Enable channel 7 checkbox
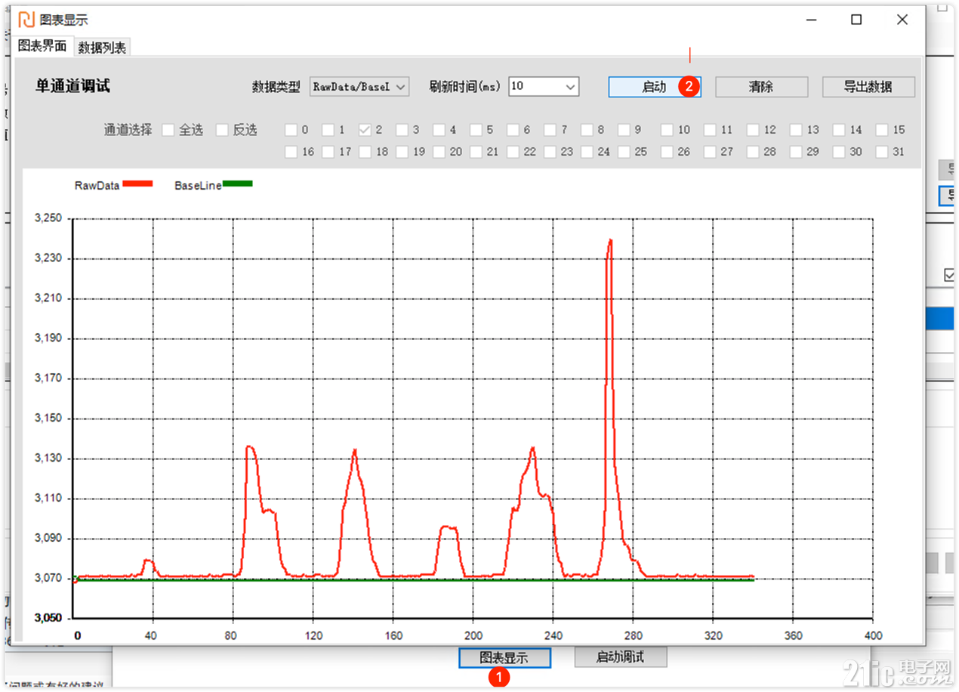Image resolution: width=959 pixels, height=692 pixels. 550,130
